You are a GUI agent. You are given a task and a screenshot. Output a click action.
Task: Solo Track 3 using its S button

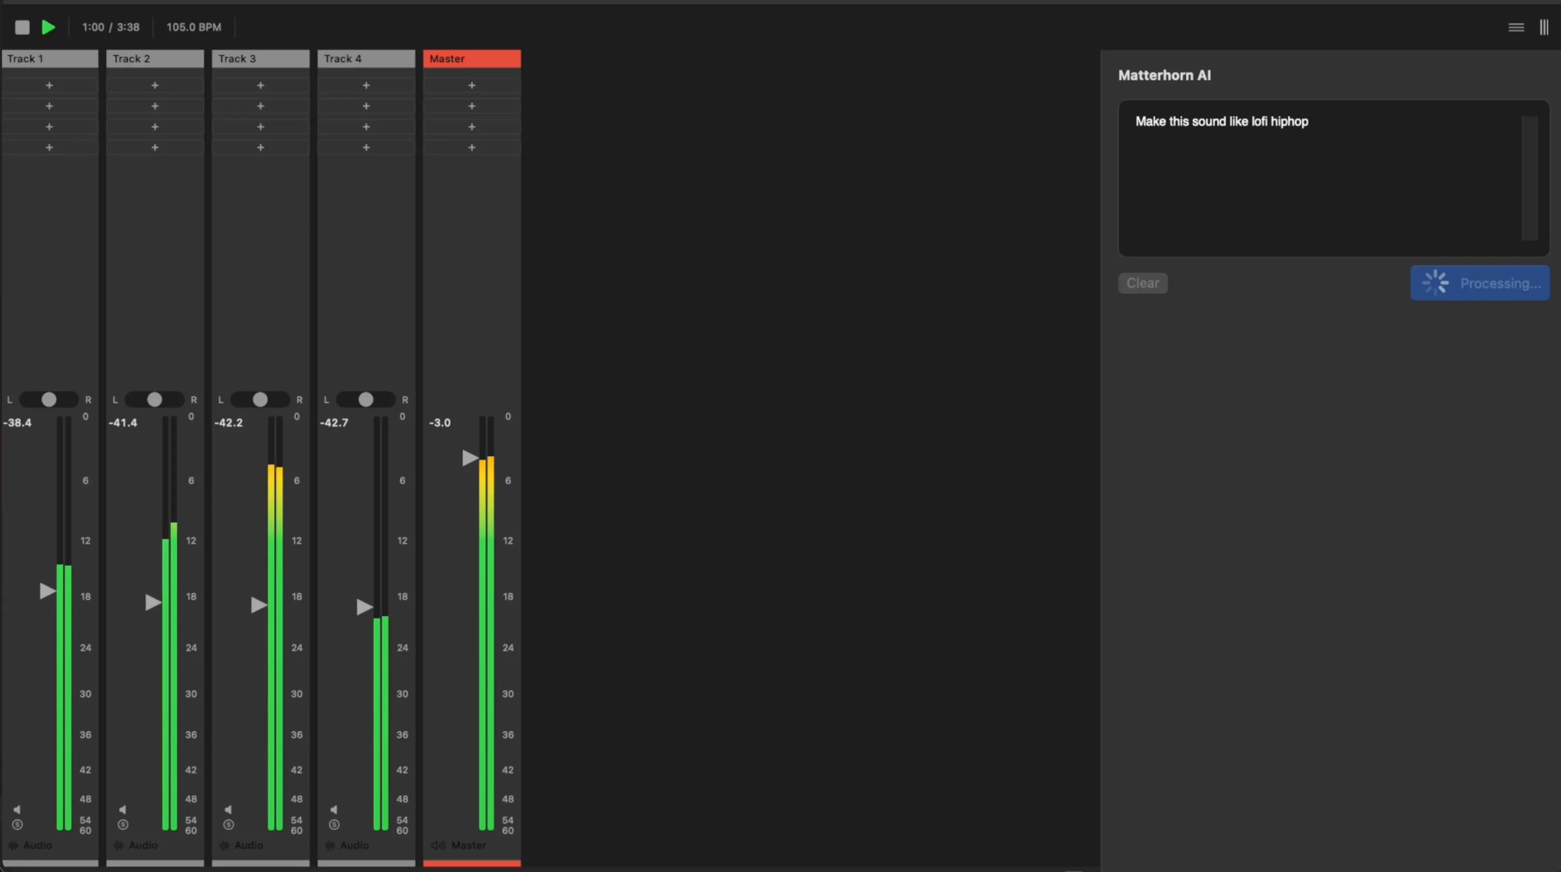pyautogui.click(x=229, y=825)
